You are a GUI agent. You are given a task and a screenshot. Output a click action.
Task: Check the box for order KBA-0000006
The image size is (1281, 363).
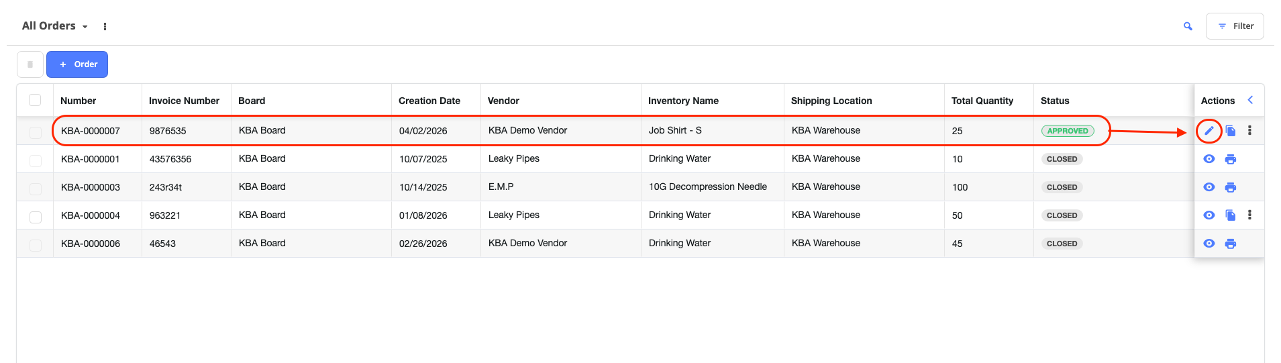pyautogui.click(x=35, y=245)
